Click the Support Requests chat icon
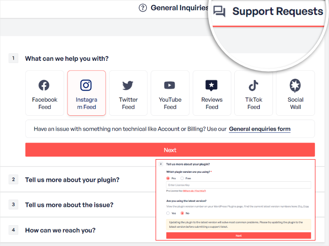The image size is (329, 246). [219, 11]
